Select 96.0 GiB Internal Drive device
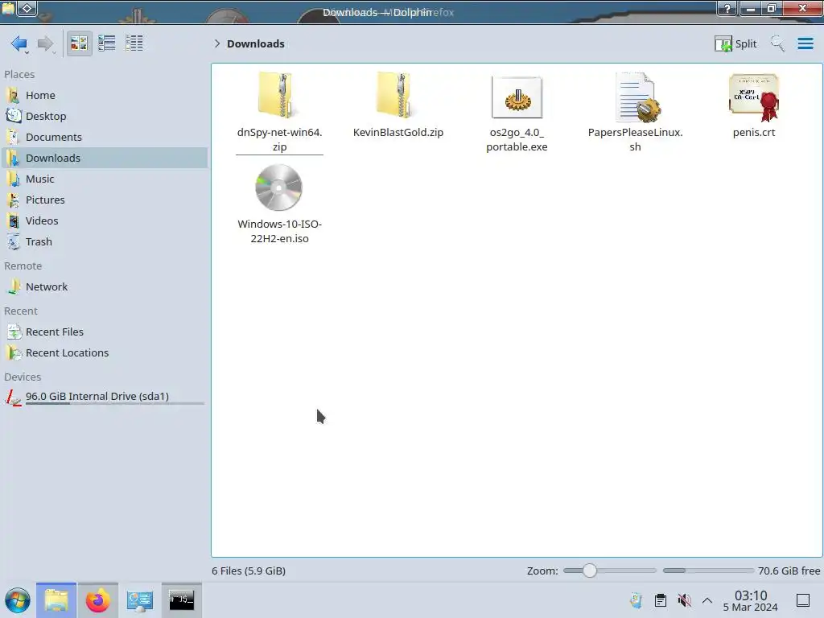824x618 pixels. [x=104, y=397]
